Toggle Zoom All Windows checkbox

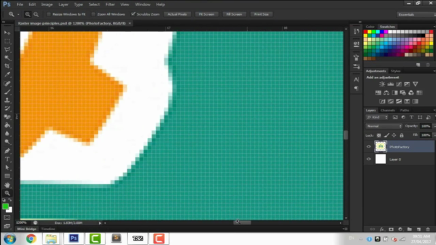(x=93, y=14)
